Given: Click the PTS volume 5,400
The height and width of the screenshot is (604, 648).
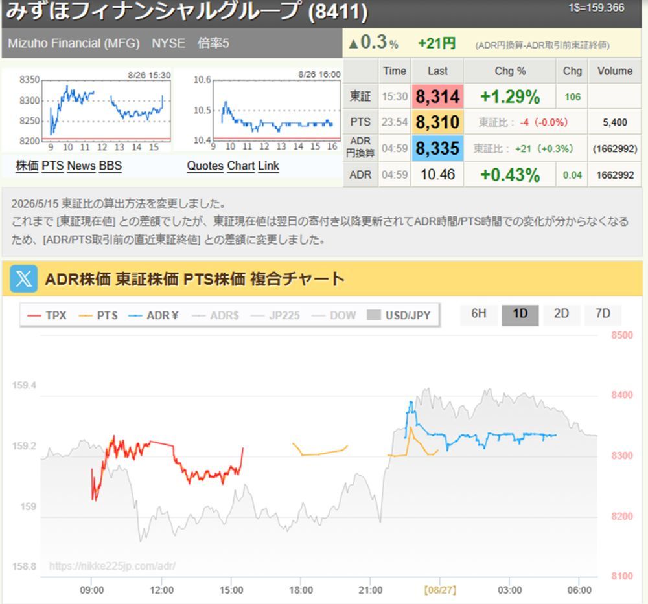Looking at the screenshot, I should point(614,122).
